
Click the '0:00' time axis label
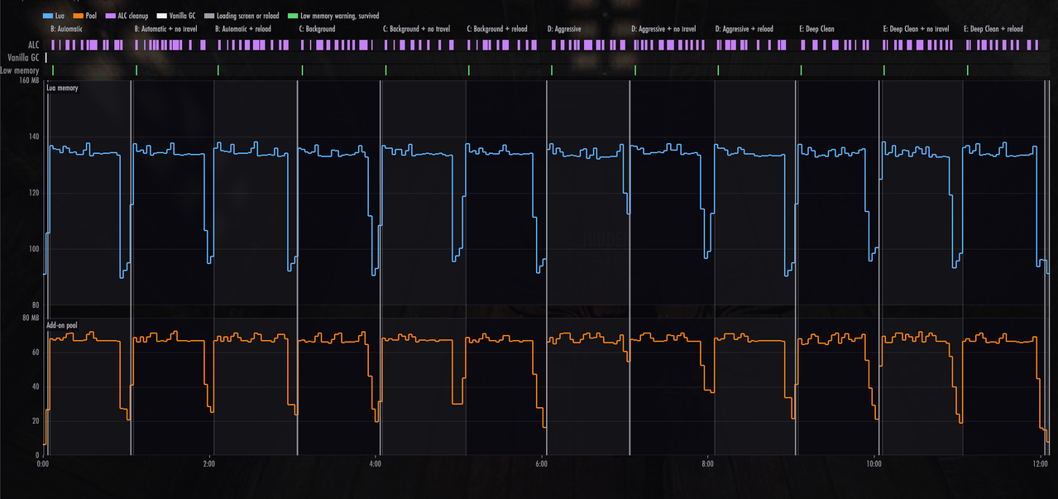[43, 464]
